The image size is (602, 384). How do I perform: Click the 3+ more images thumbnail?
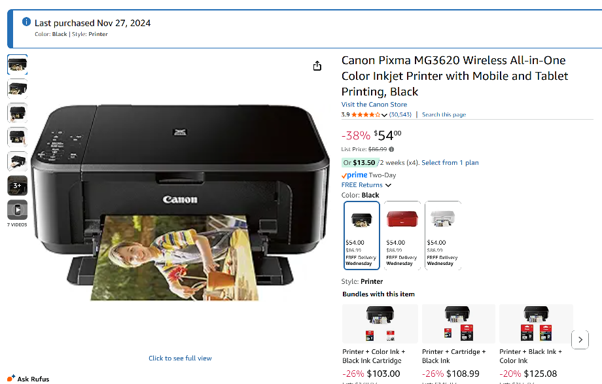[17, 186]
